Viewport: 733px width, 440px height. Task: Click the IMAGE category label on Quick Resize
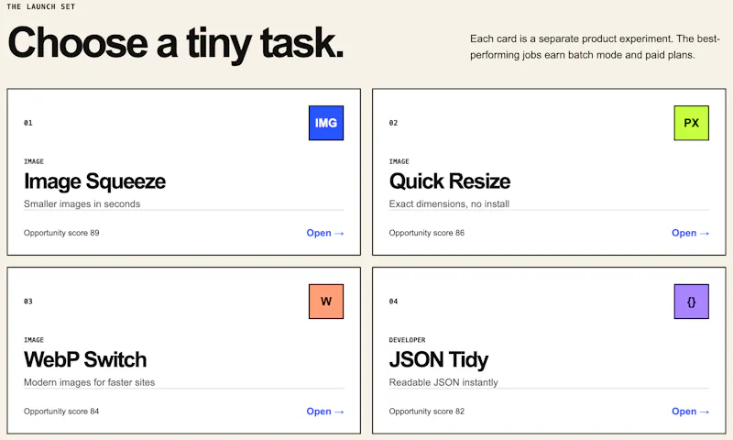click(x=399, y=161)
